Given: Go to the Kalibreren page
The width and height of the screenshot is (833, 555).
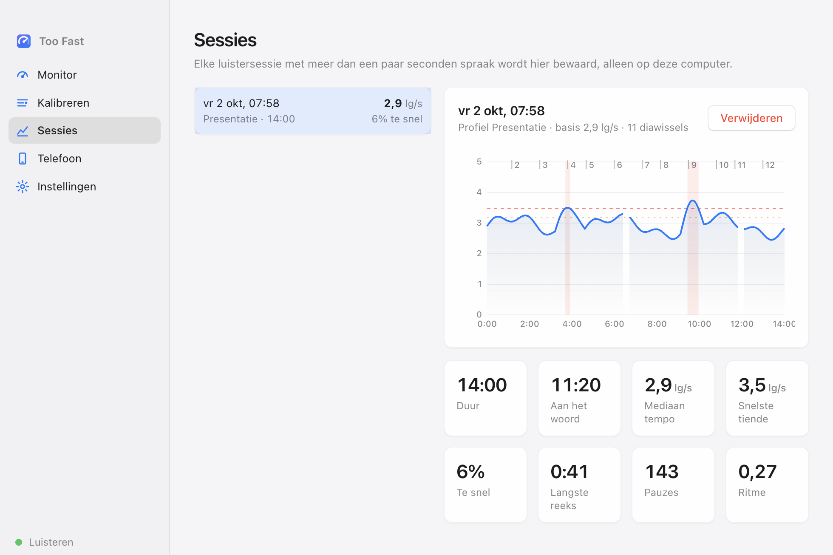Looking at the screenshot, I should 85,103.
